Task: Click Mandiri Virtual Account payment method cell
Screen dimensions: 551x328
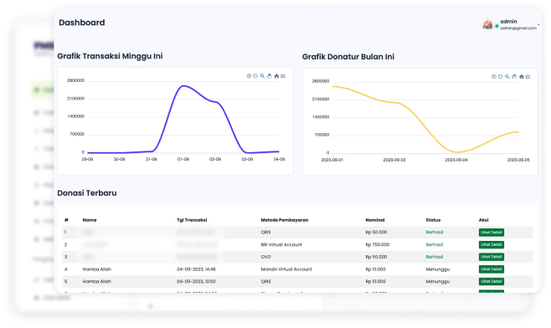Action: pos(286,269)
